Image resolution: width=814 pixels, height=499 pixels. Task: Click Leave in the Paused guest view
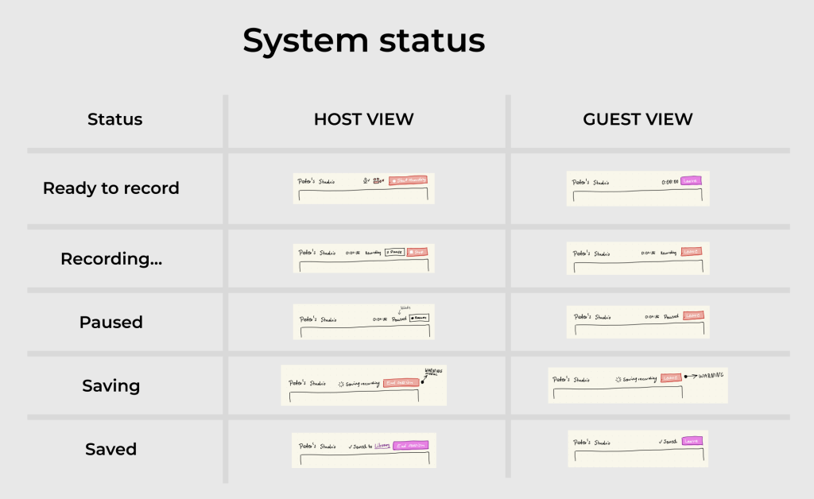(x=694, y=315)
